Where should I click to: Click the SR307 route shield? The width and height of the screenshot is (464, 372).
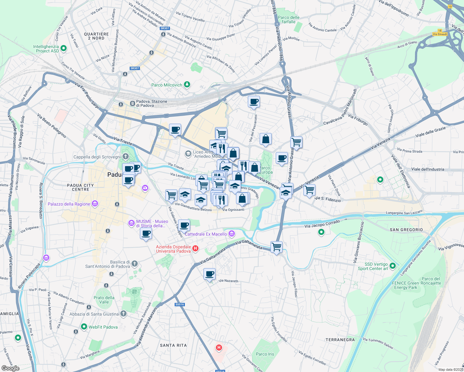(164, 28)
